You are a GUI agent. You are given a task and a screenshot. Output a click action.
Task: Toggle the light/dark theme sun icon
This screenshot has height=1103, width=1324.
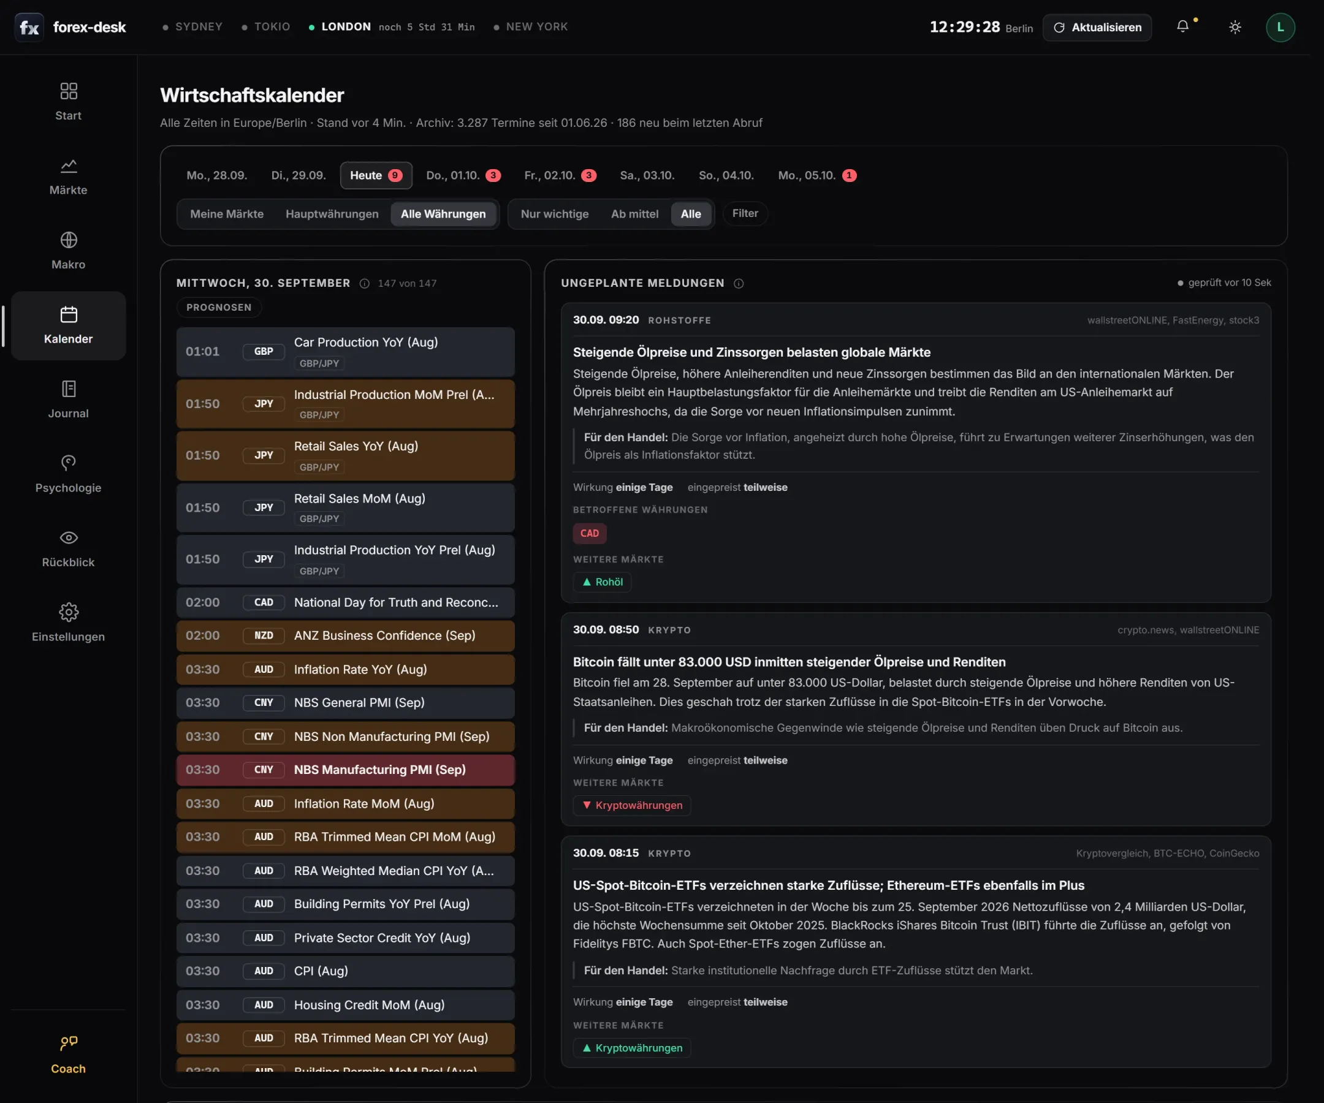coord(1235,27)
